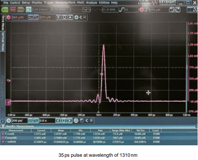
Task: Click the Redo arrow icon
Action: click(177, 10)
